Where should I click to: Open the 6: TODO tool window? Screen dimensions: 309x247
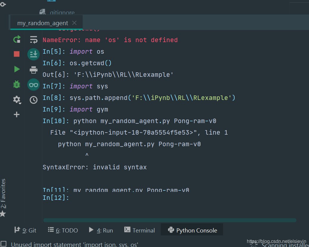click(63, 230)
